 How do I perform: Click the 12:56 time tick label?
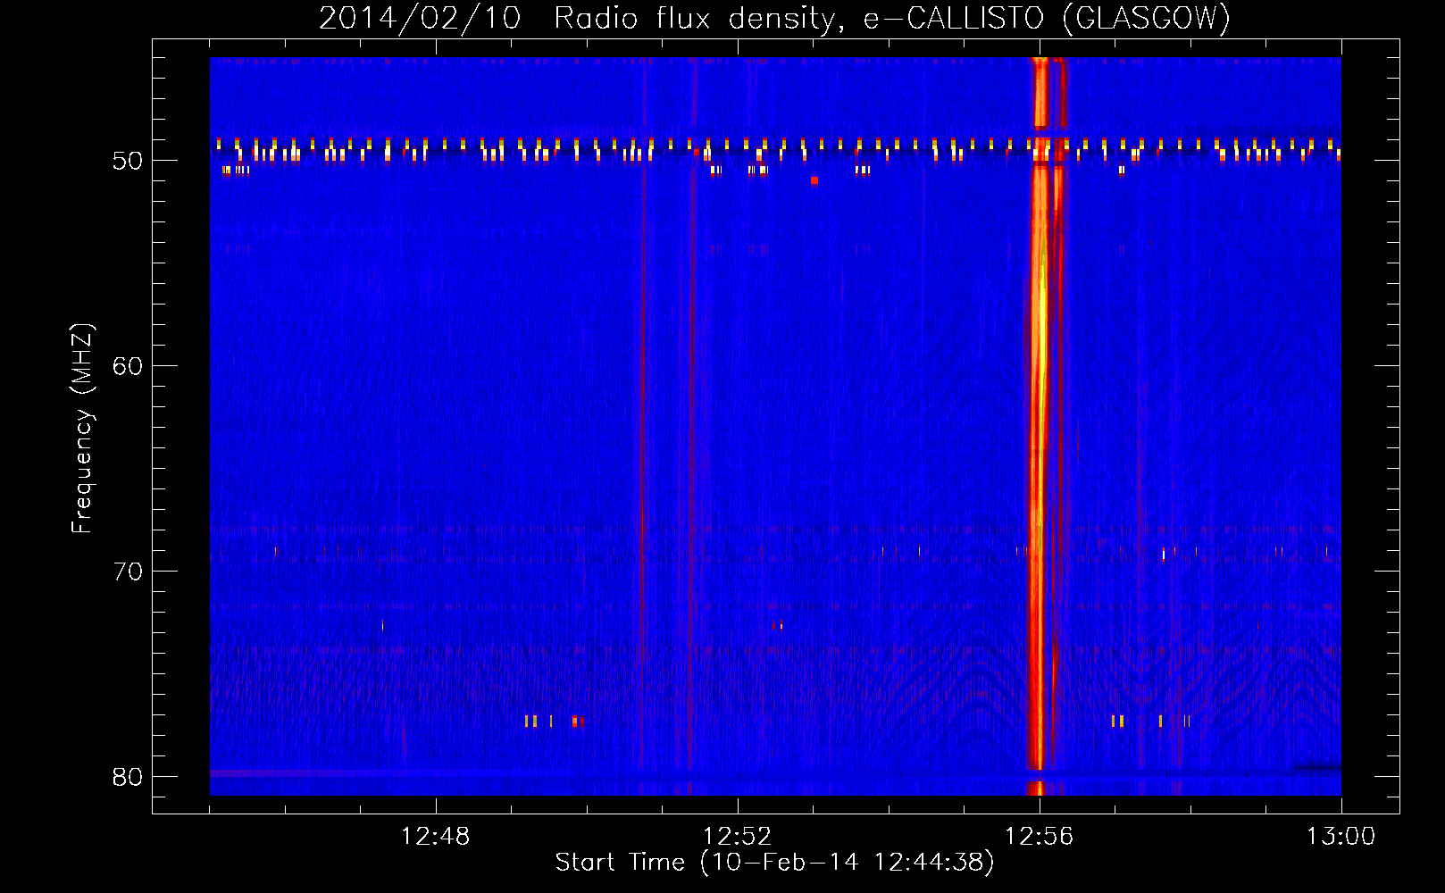click(x=1040, y=837)
